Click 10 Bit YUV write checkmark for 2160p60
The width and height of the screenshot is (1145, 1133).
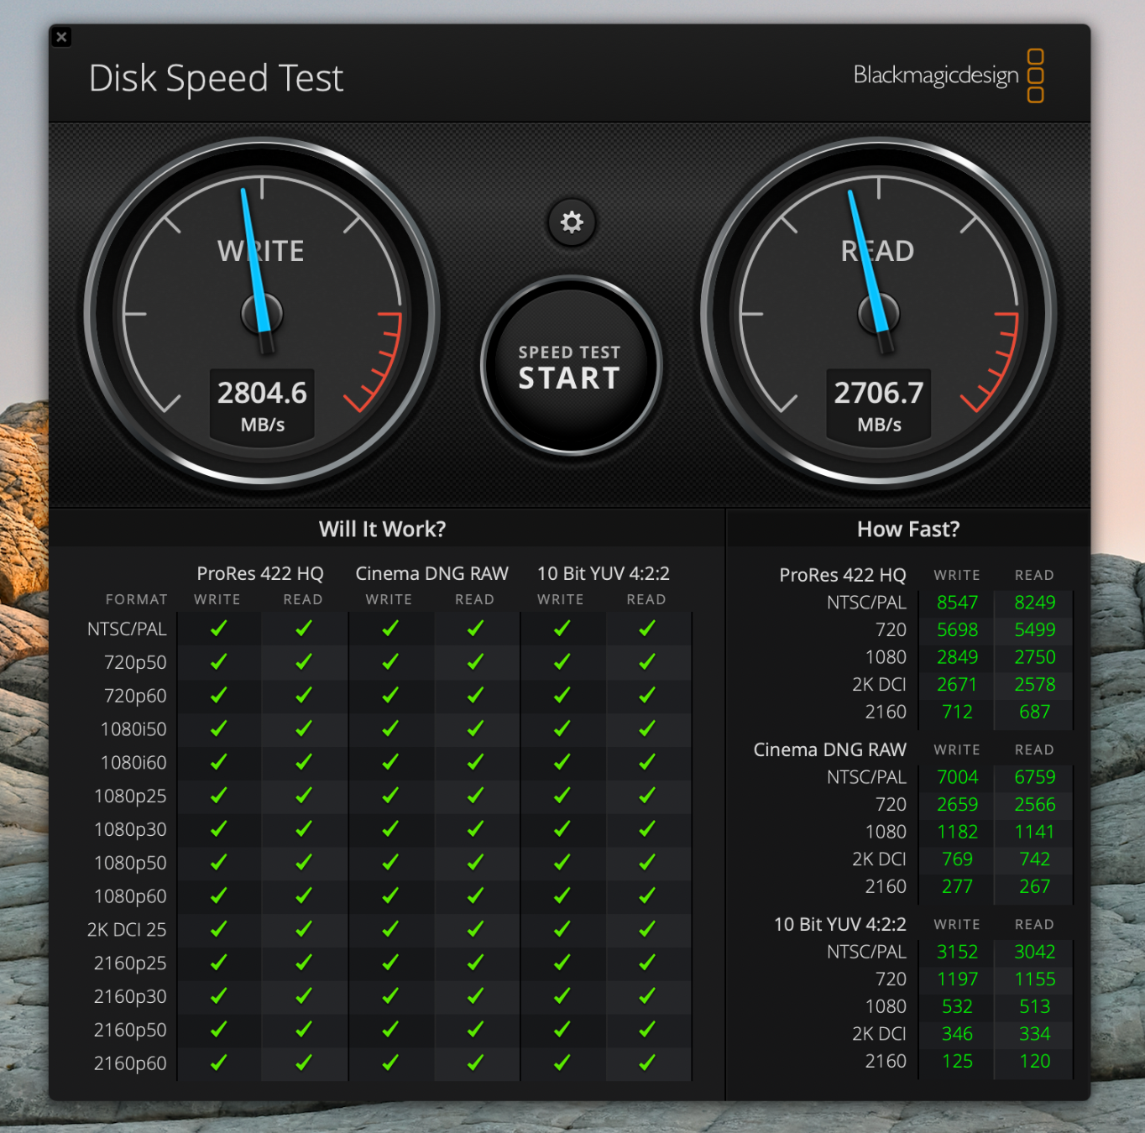pyautogui.click(x=562, y=1063)
